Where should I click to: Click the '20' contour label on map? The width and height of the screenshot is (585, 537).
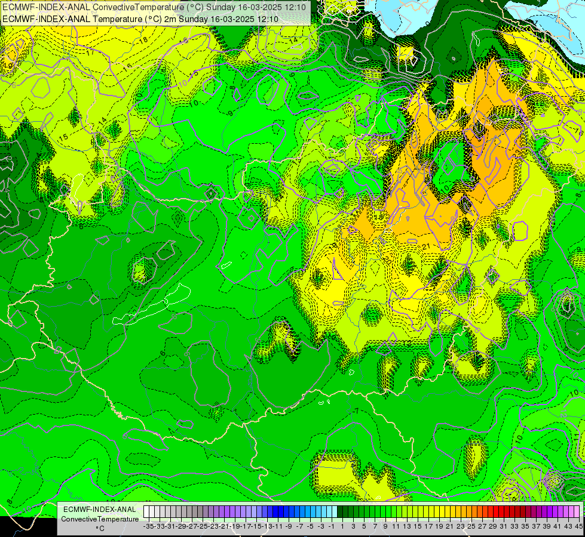(387, 261)
